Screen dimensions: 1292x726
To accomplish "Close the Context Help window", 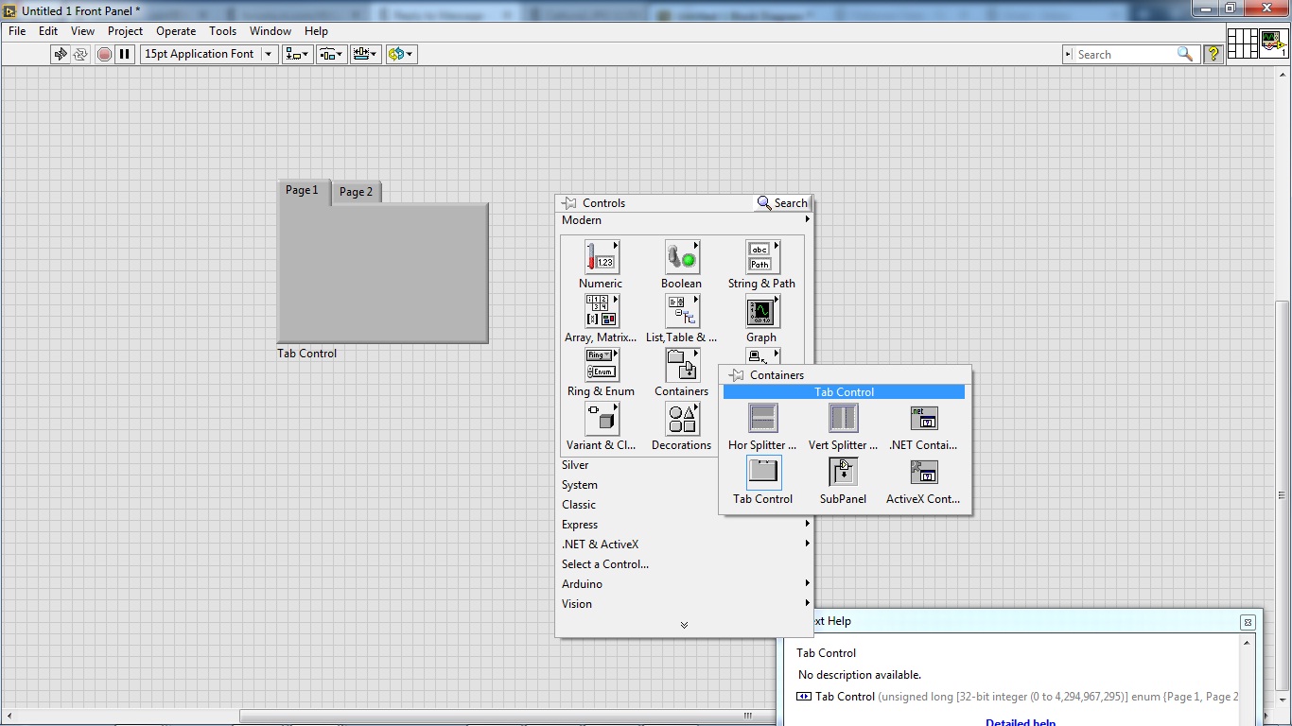I will point(1248,622).
